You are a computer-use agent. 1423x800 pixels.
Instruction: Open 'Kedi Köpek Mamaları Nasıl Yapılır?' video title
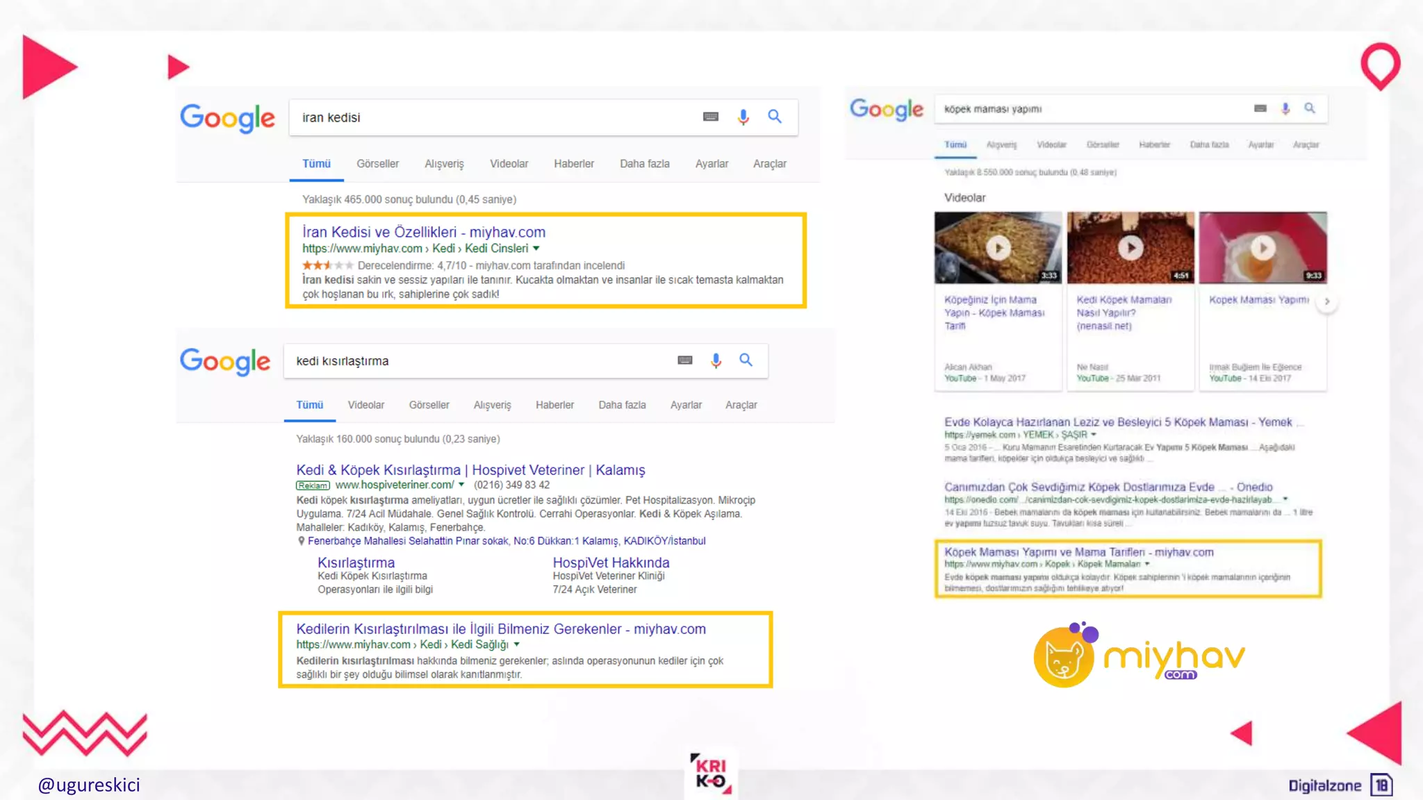click(1124, 312)
